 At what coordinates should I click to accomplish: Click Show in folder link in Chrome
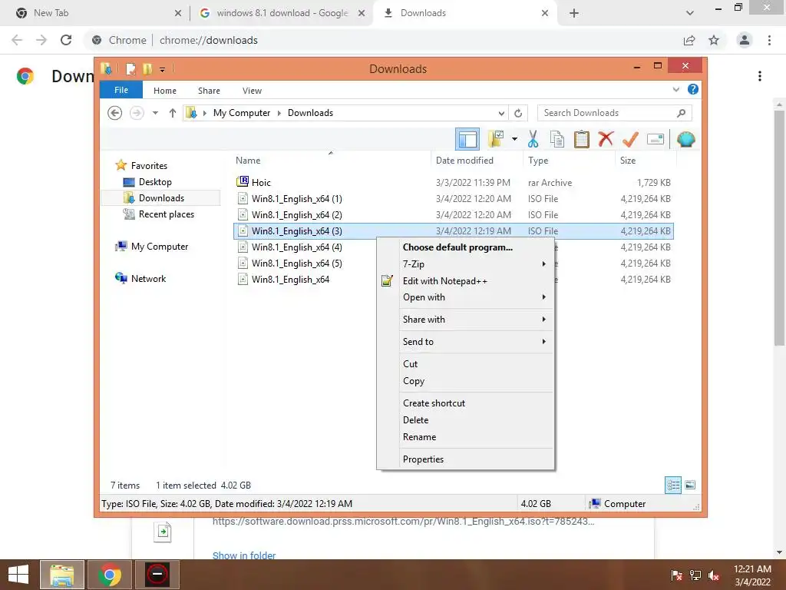244,555
